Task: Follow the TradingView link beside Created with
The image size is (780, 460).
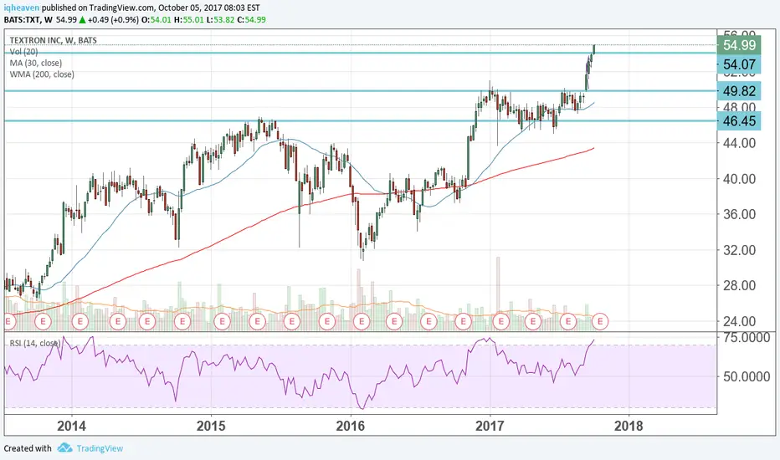Action: 100,448
